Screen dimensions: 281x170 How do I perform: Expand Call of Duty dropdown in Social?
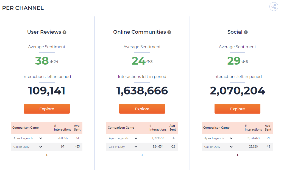231,147
